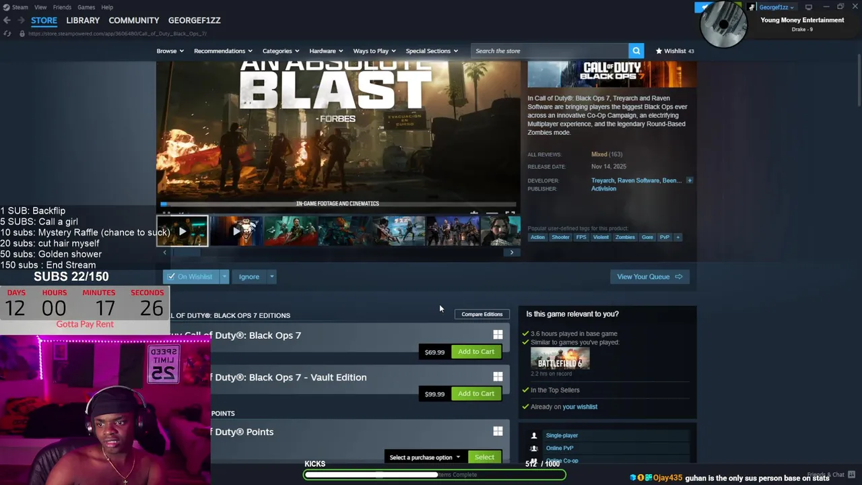Toggle the On Wishlist checkbox button
862x485 pixels.
[191, 277]
